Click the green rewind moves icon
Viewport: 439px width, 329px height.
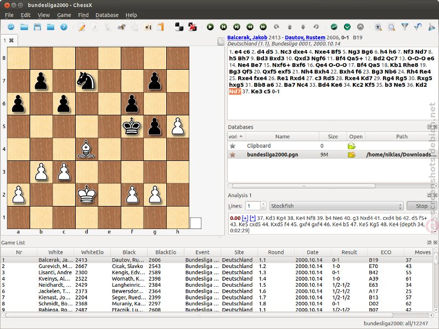250,27
